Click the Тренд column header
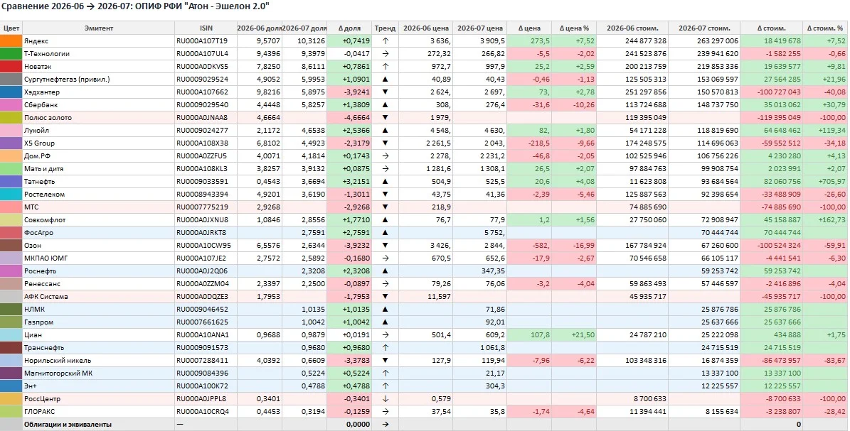 tap(385, 28)
